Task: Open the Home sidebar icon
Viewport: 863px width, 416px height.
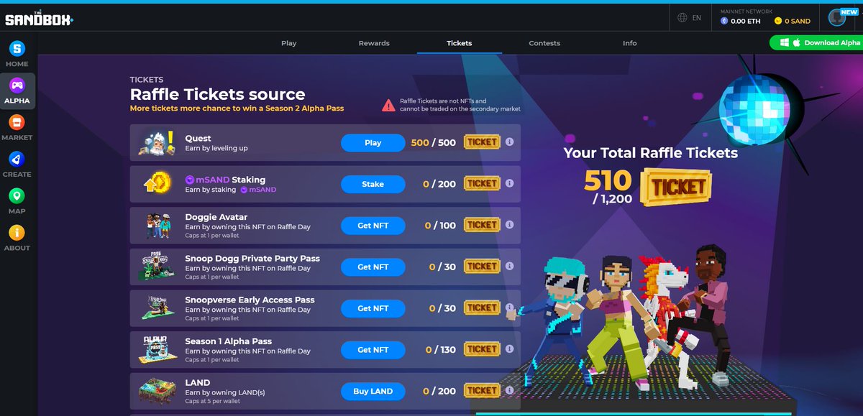Action: pos(17,49)
